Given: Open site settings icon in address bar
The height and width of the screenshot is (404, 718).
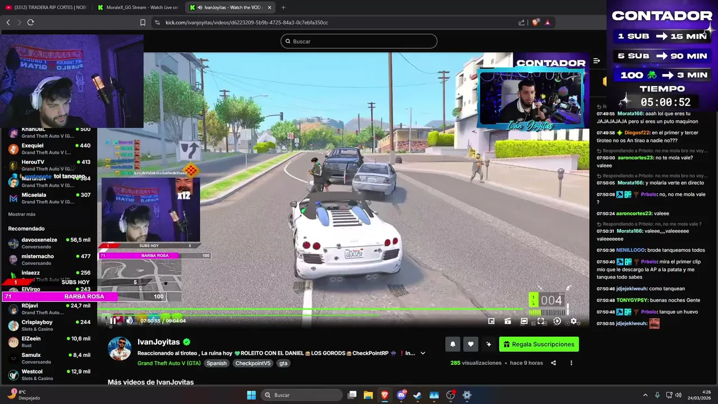Looking at the screenshot, I should point(157,22).
